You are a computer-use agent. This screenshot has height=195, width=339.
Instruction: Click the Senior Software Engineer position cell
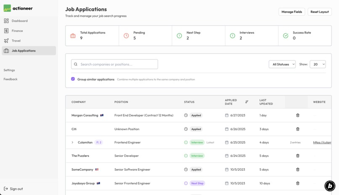132,169
